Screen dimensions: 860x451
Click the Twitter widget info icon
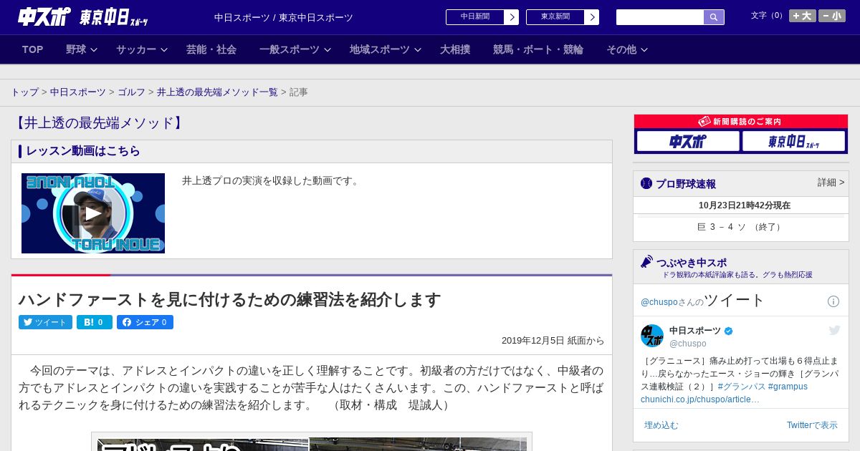tap(833, 301)
